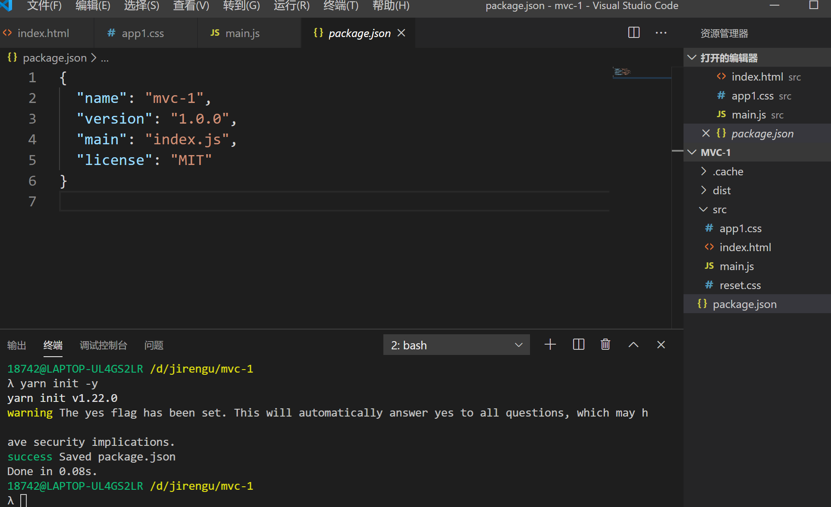Split the terminal panel
The height and width of the screenshot is (507, 831).
[x=578, y=345]
